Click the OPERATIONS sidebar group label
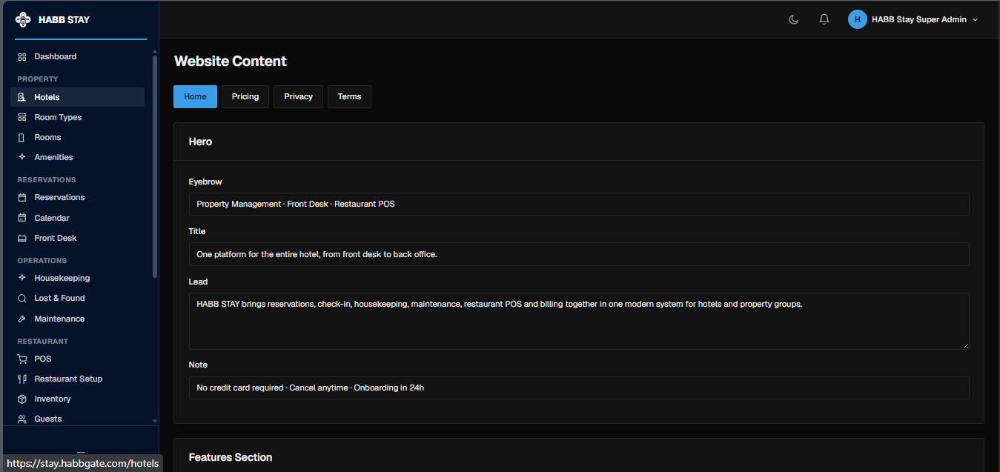1000x472 pixels. (42, 260)
